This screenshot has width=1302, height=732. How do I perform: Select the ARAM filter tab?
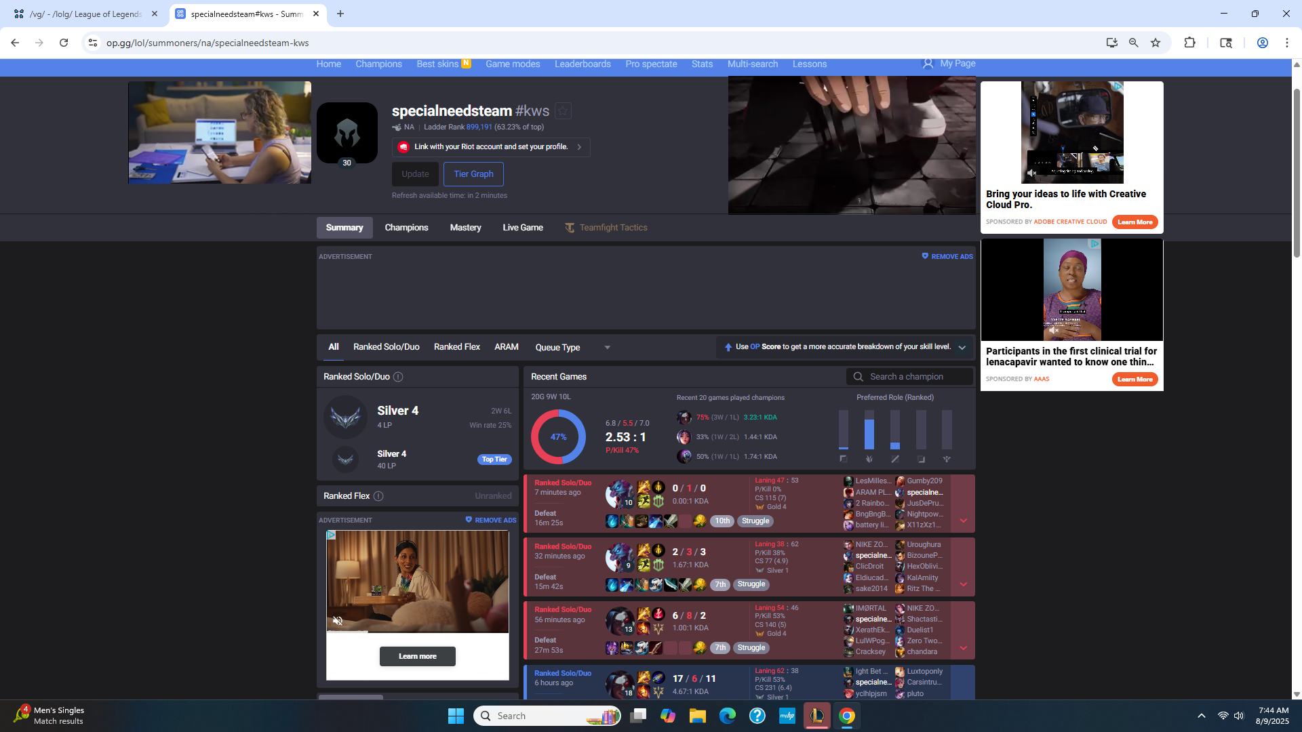[x=507, y=347]
